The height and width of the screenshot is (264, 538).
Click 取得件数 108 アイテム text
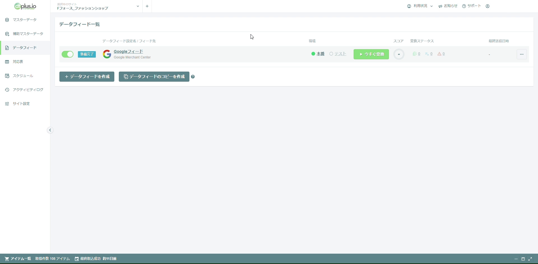click(x=52, y=259)
